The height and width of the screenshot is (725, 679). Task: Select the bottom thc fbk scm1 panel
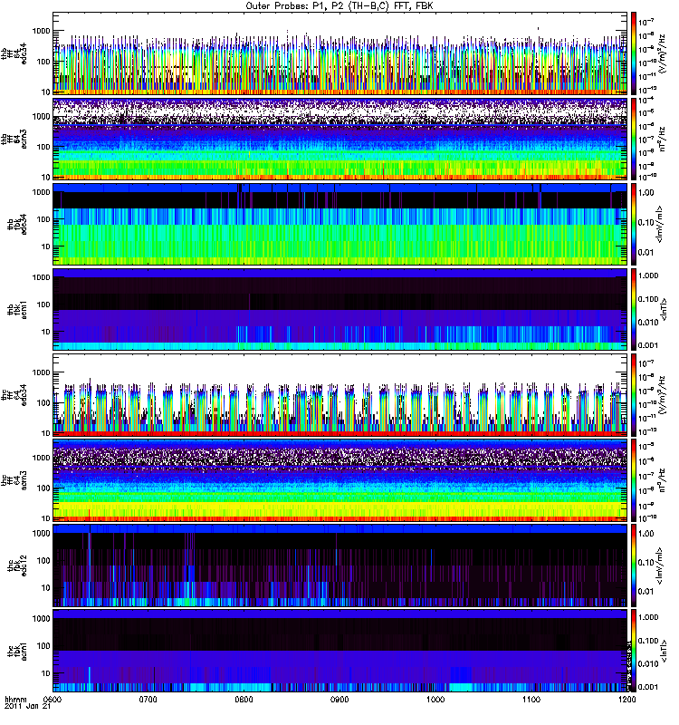(340, 650)
